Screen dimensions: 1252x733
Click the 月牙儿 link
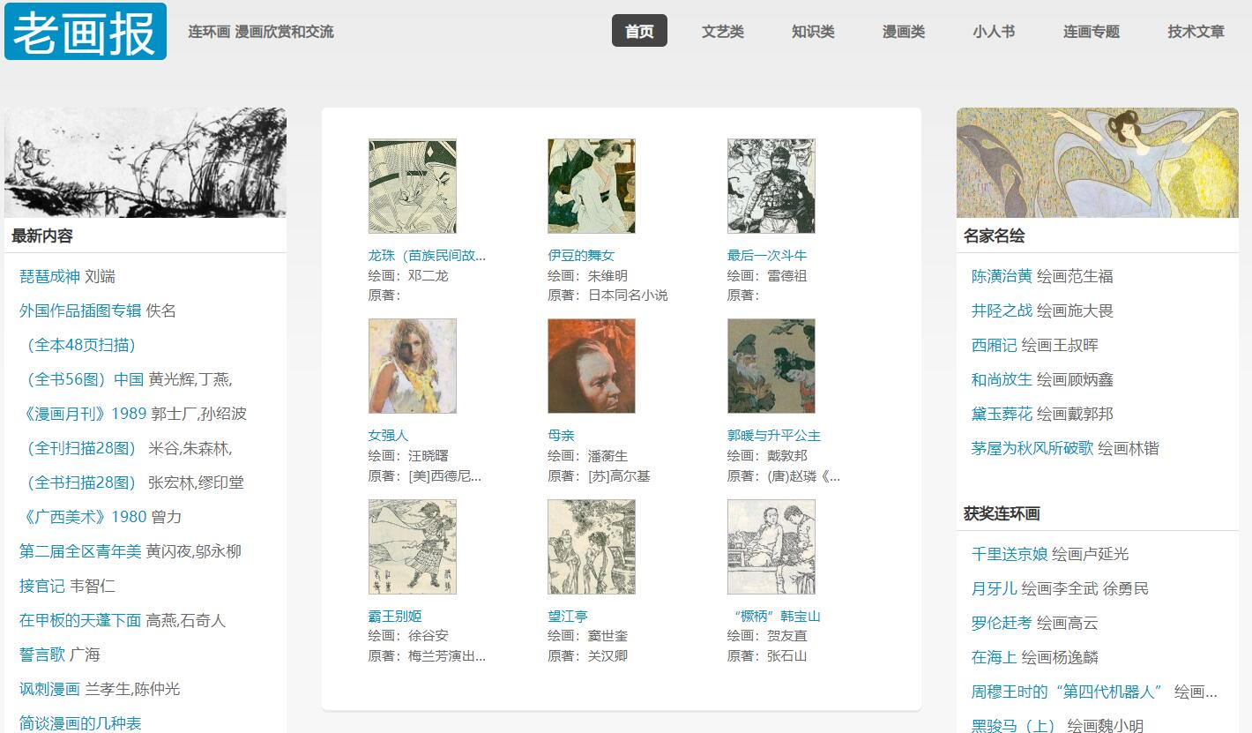995,588
